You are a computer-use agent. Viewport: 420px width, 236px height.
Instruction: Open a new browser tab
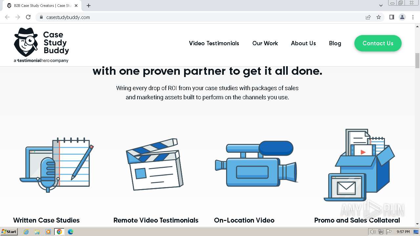click(x=89, y=6)
